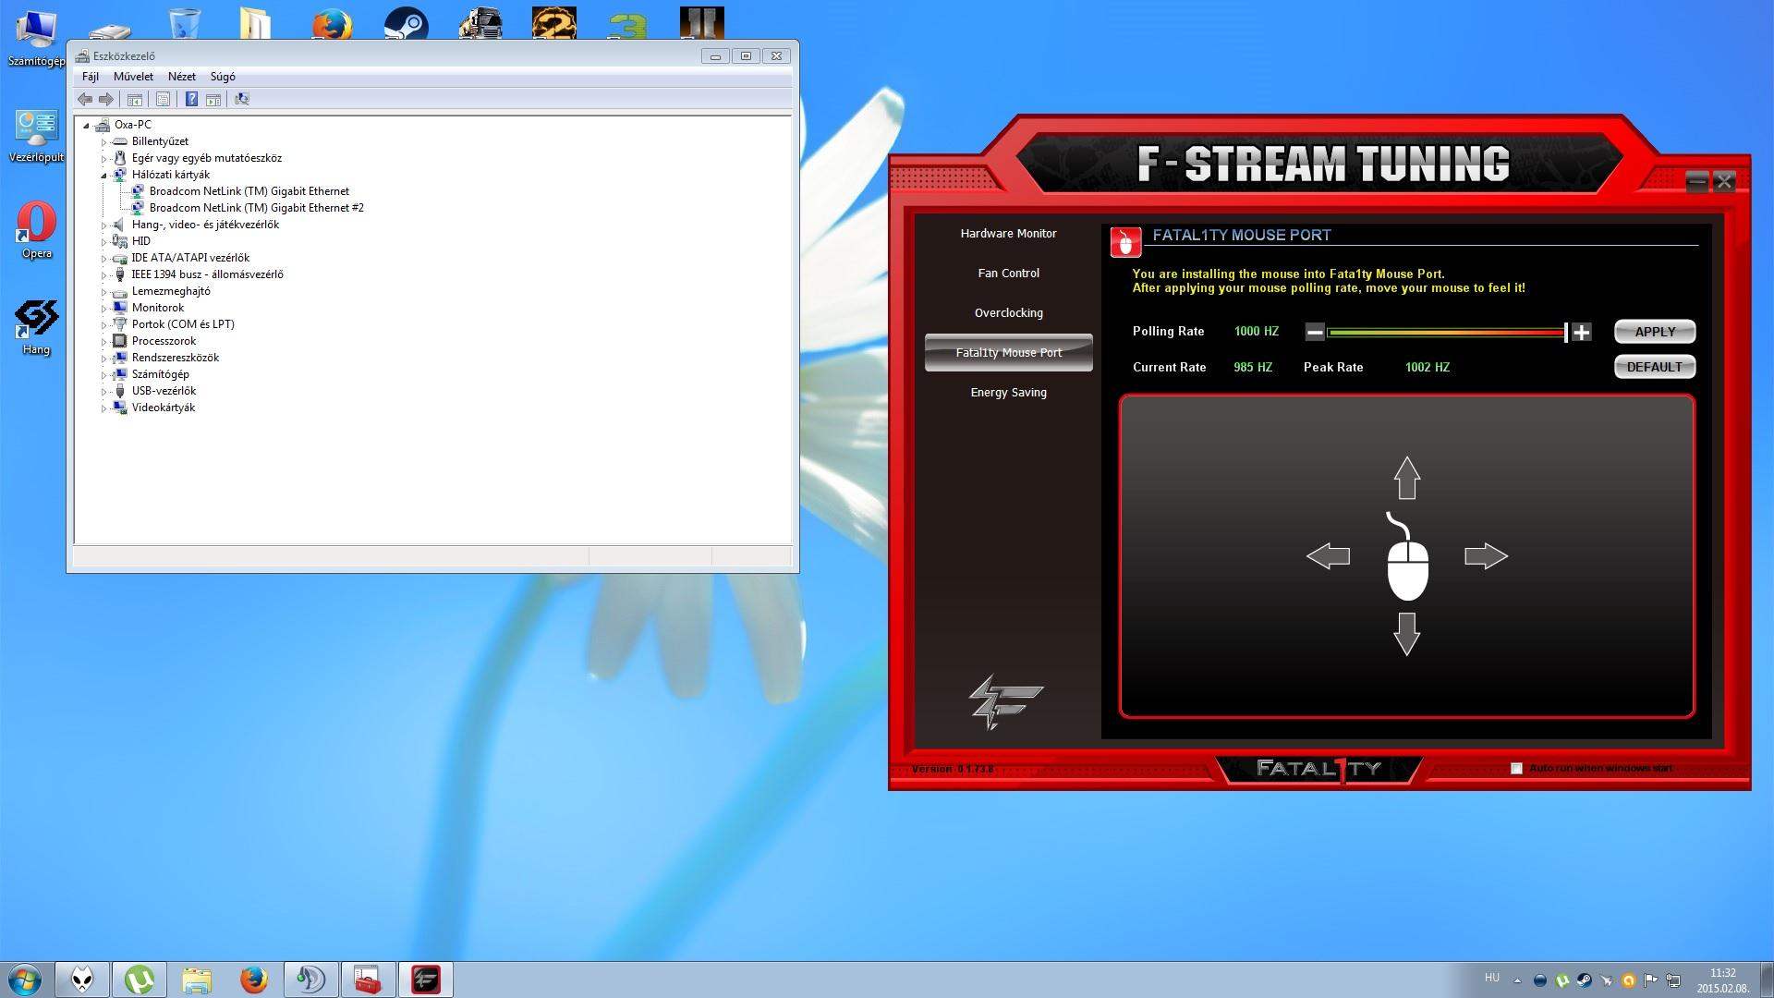Select the Lemezmeghajtó tree item
The width and height of the screenshot is (1774, 998).
click(171, 291)
